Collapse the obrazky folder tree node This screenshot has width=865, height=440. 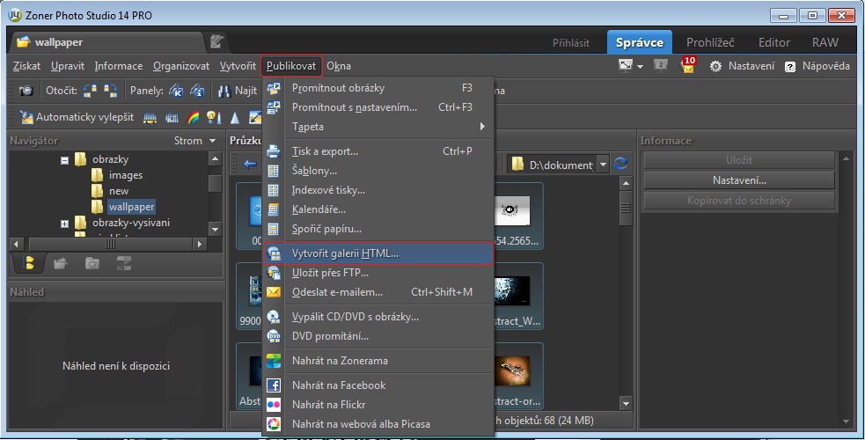(x=65, y=160)
